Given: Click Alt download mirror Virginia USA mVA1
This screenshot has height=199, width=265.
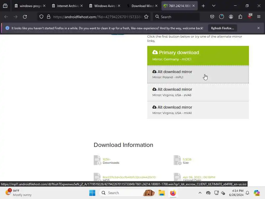Looking at the screenshot, I should [198, 110].
